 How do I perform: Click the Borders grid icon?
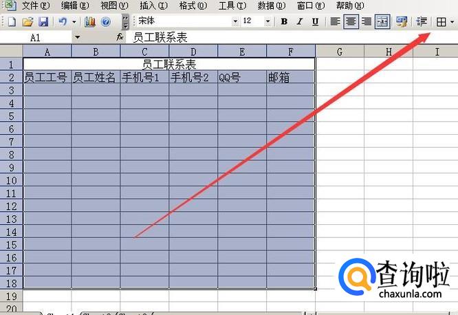click(441, 21)
